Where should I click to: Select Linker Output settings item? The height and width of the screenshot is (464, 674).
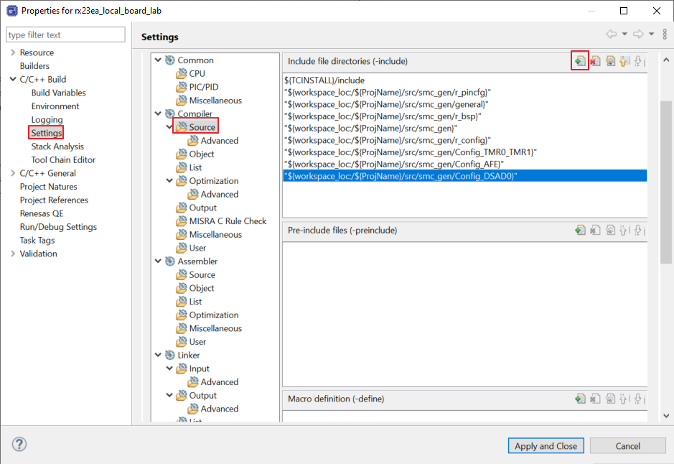(x=197, y=395)
